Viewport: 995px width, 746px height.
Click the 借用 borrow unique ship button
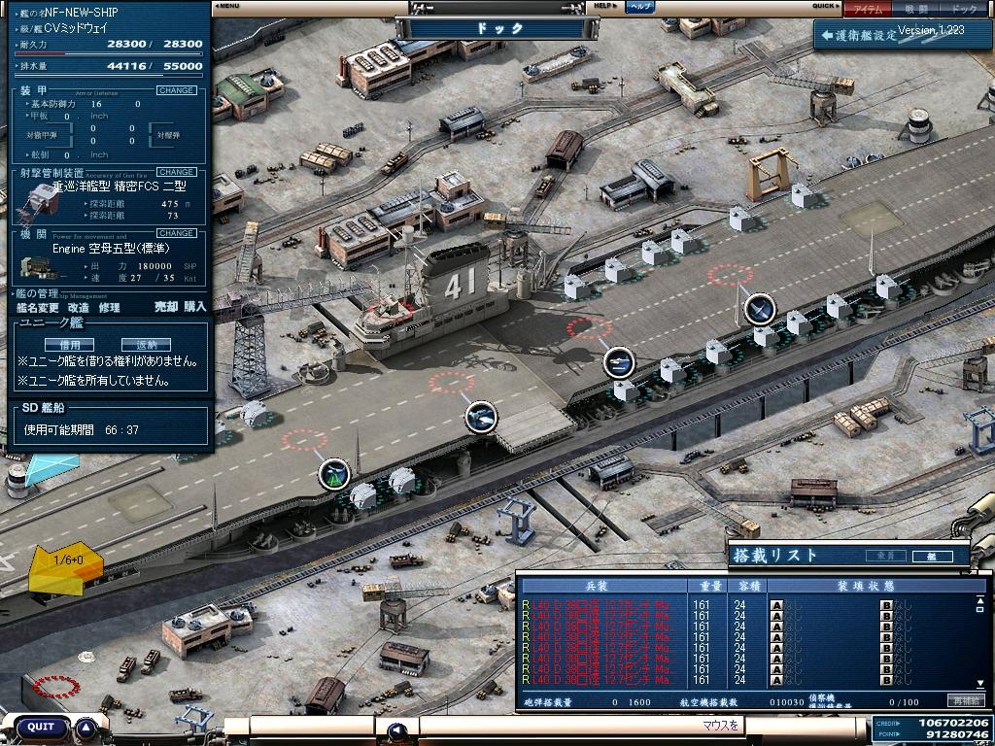[69, 345]
